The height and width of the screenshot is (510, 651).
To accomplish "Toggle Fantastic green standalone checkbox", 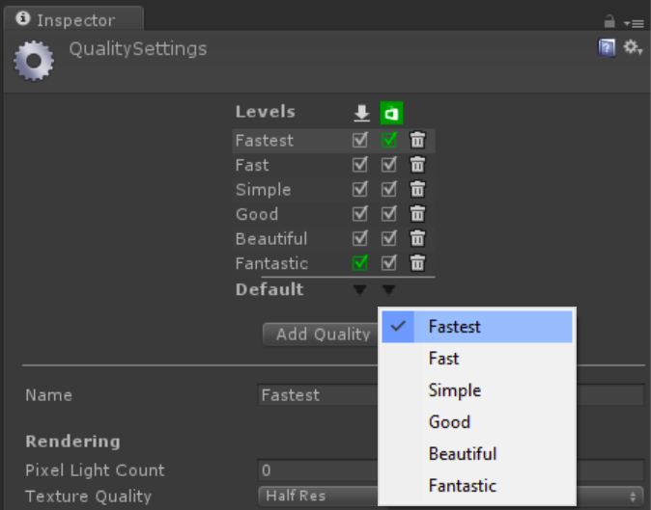I will tap(360, 263).
